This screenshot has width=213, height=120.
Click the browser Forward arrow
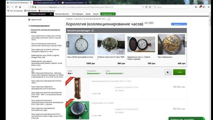coord(12,7)
